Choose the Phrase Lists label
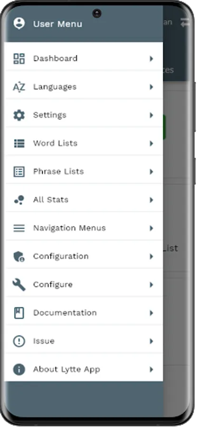The width and height of the screenshot is (197, 427). (58, 172)
